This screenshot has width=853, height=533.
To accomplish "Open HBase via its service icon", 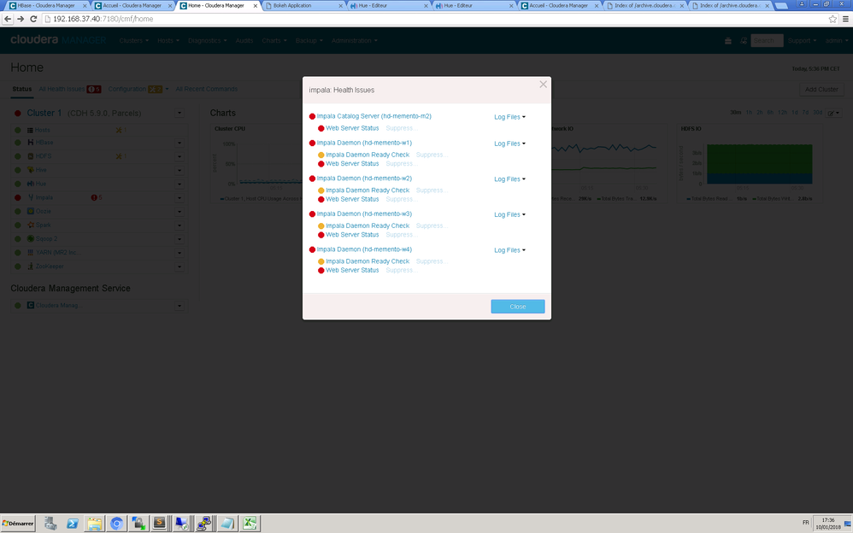I will click(29, 143).
